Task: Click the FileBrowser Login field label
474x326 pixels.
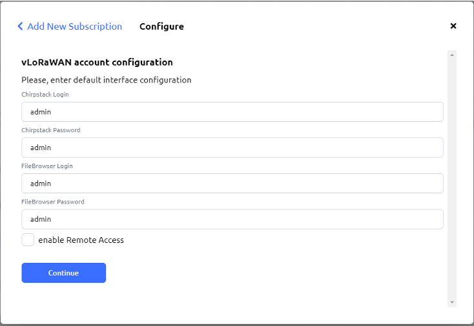Action: click(46, 166)
